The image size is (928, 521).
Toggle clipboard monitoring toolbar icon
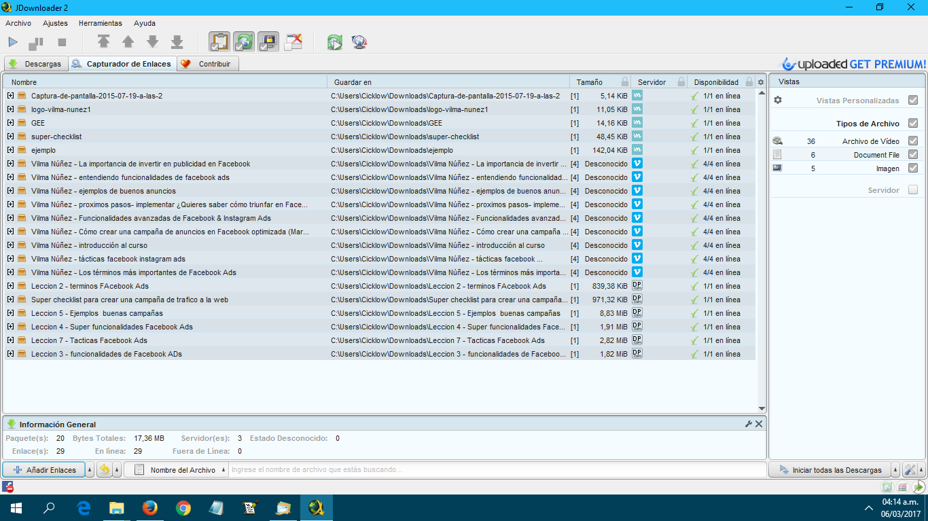[x=219, y=42]
